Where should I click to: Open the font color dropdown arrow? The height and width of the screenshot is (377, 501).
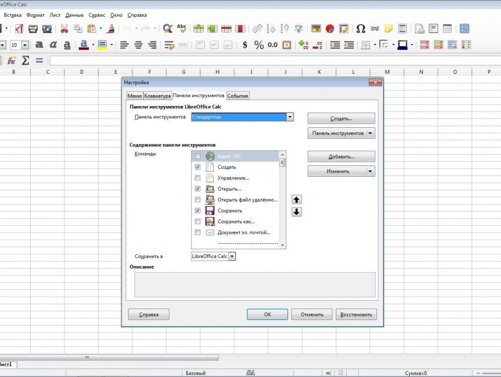tap(93, 45)
